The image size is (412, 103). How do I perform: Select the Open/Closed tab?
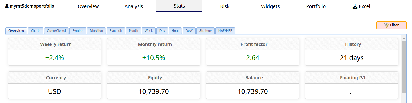[x=56, y=31]
